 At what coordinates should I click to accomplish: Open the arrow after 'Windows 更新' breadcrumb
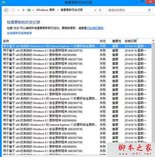[58, 10]
